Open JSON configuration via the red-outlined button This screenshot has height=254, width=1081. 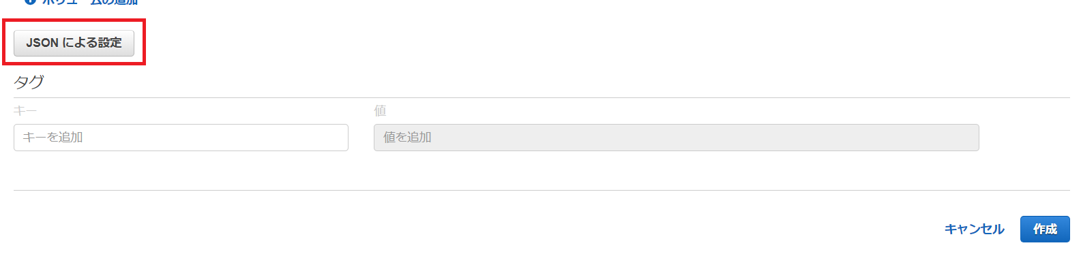coord(74,43)
